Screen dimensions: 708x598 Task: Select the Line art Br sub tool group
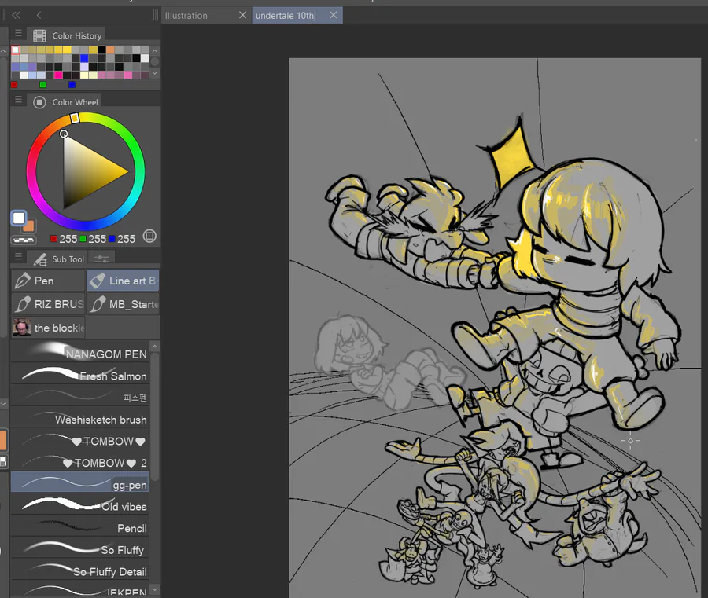pos(123,281)
